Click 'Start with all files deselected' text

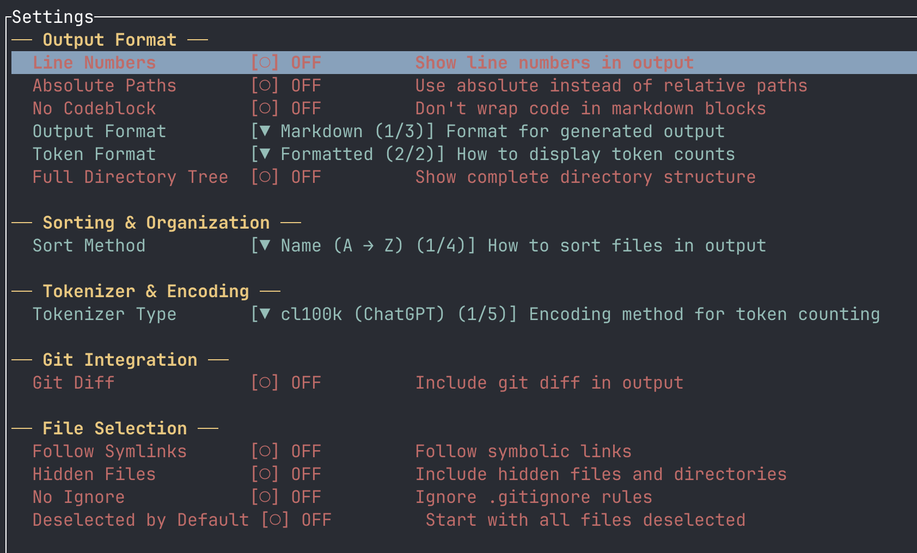(x=586, y=520)
